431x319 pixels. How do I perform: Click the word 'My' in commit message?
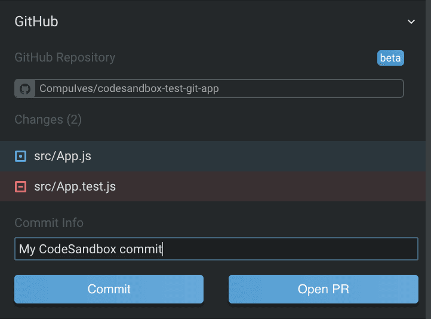(27, 249)
